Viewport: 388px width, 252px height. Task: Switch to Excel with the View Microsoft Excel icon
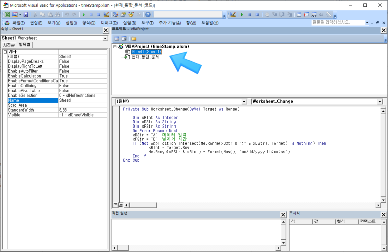point(7,15)
